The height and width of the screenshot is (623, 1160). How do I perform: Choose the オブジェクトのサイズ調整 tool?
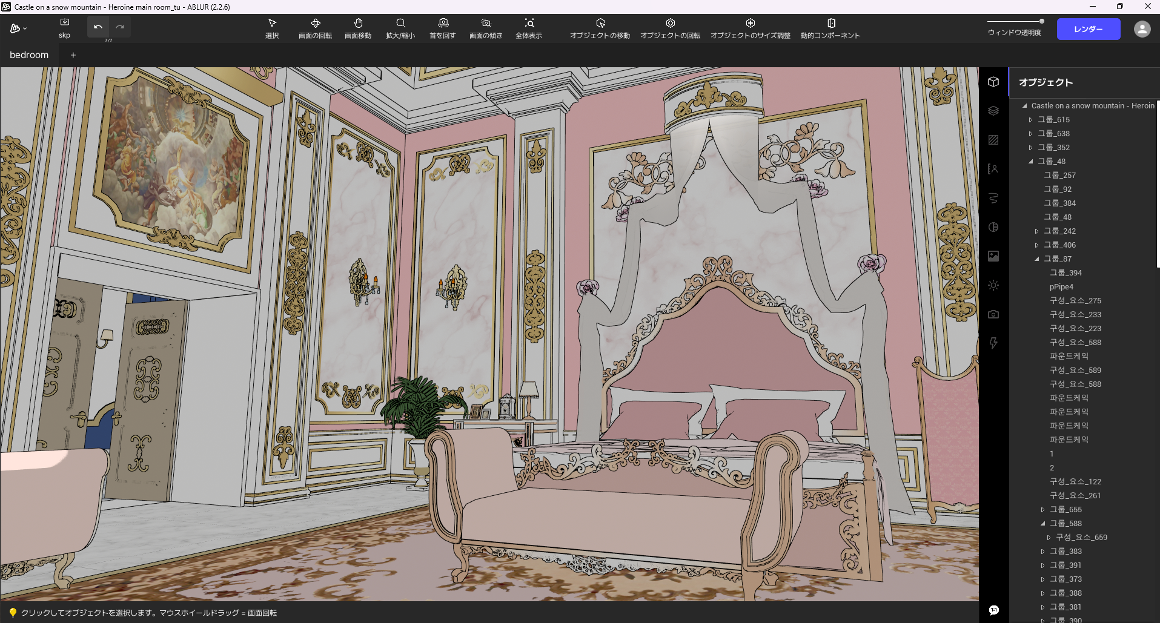751,28
